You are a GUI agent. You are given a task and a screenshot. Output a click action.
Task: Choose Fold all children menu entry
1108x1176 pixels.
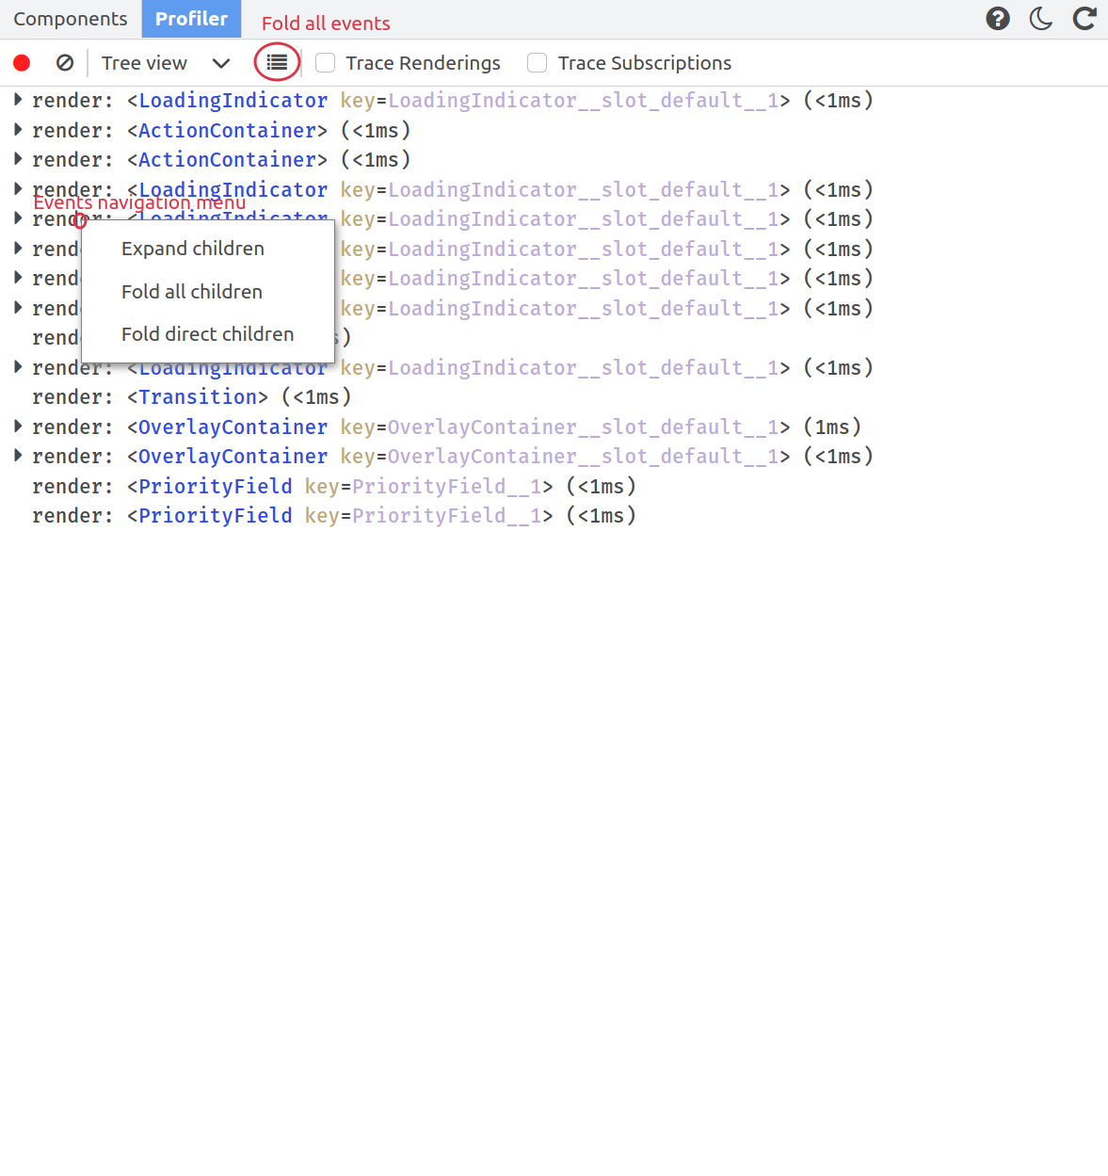pos(192,292)
